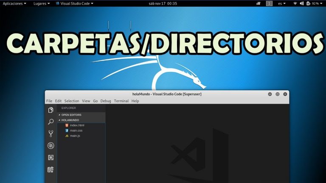326x183 pixels.
Task: Open the system menu arrow next to battery
Action: [x=322, y=3]
